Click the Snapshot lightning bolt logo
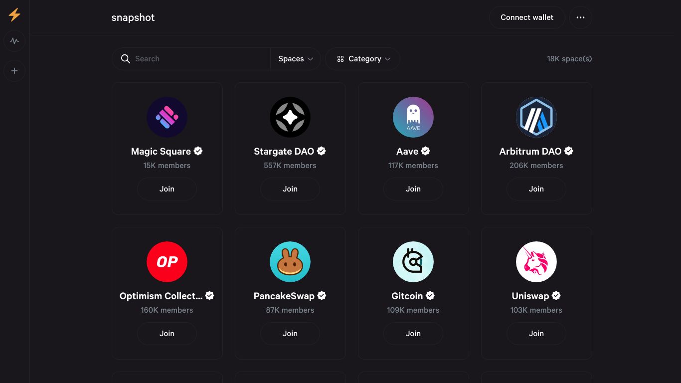 14,15
